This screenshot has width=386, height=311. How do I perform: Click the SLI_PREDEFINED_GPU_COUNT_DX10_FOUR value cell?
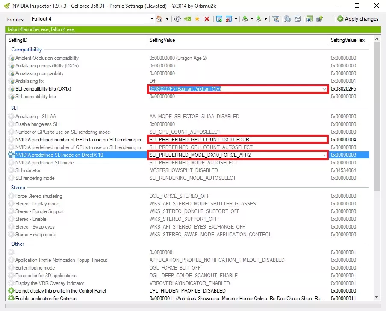[238, 140]
